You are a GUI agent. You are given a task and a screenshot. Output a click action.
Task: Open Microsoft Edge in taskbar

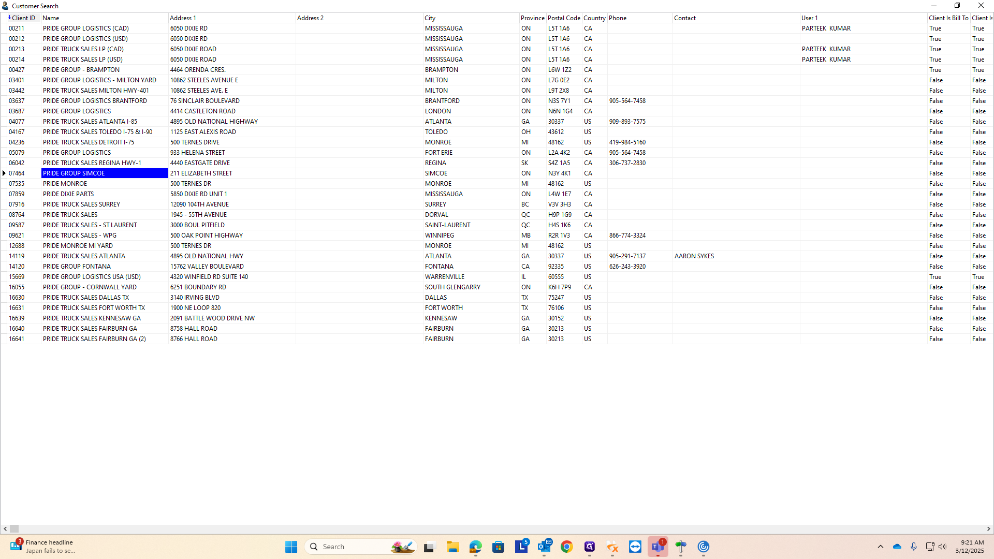(475, 547)
